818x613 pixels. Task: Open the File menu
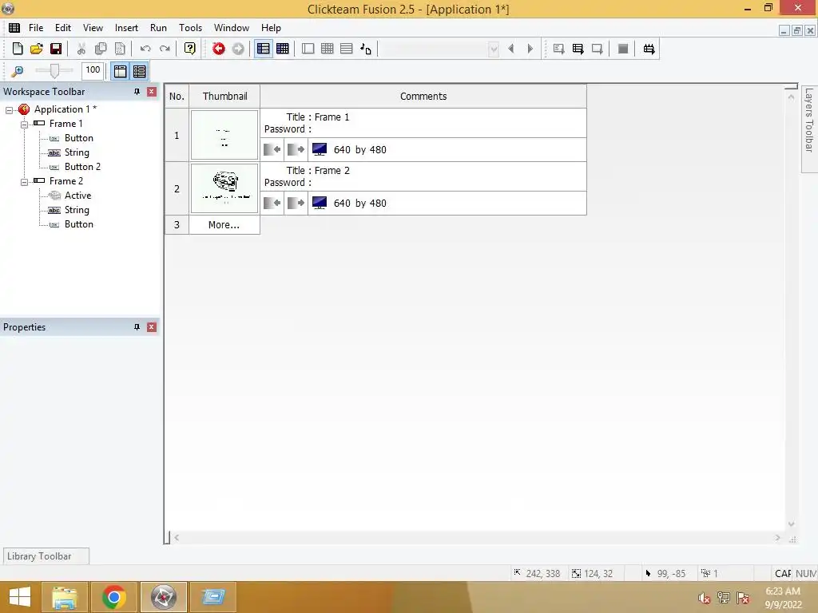[36, 28]
